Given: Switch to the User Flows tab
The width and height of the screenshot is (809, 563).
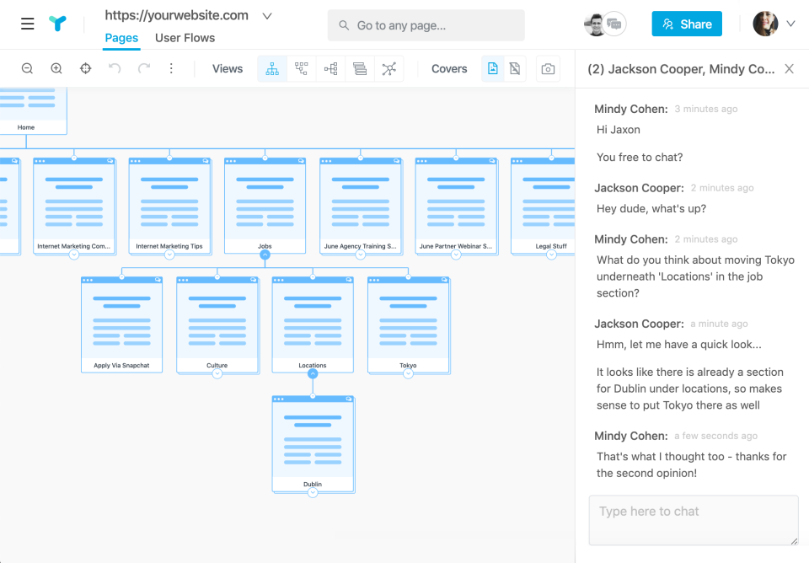Looking at the screenshot, I should (185, 38).
